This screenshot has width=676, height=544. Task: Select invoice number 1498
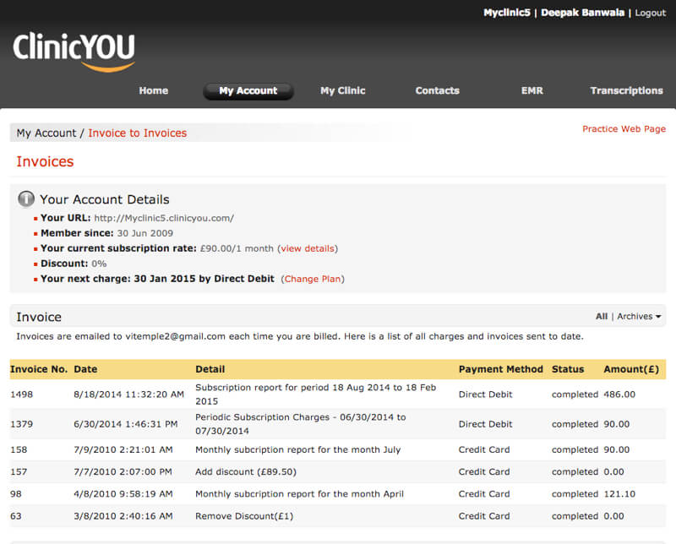(x=22, y=394)
